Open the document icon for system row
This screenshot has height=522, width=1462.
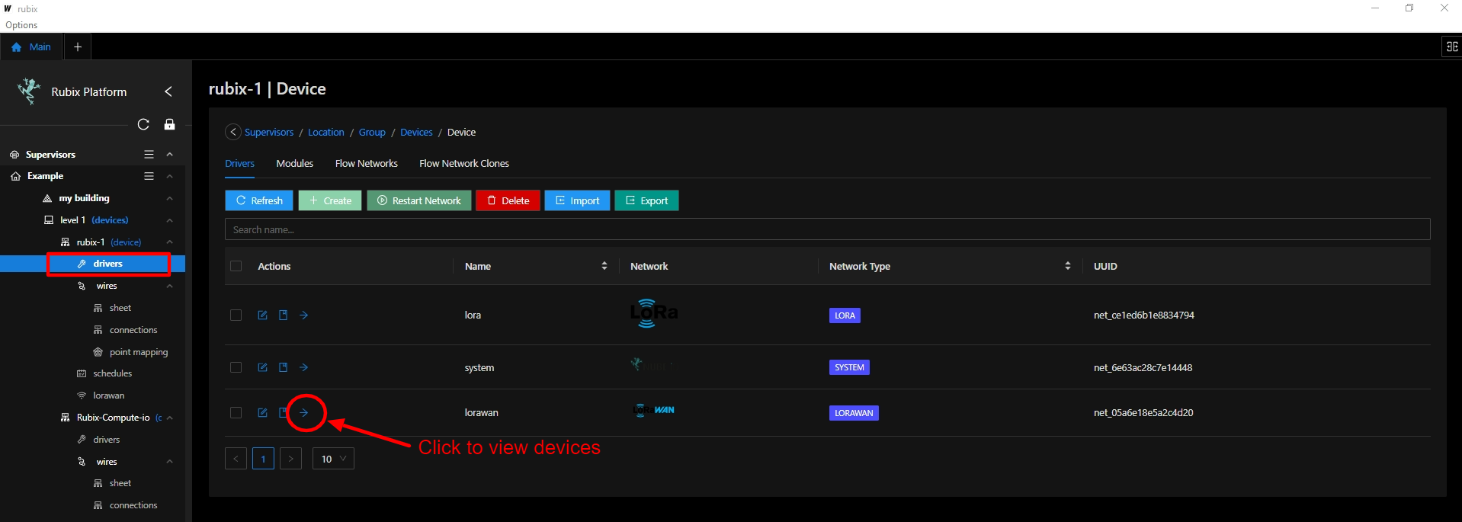pyautogui.click(x=283, y=367)
